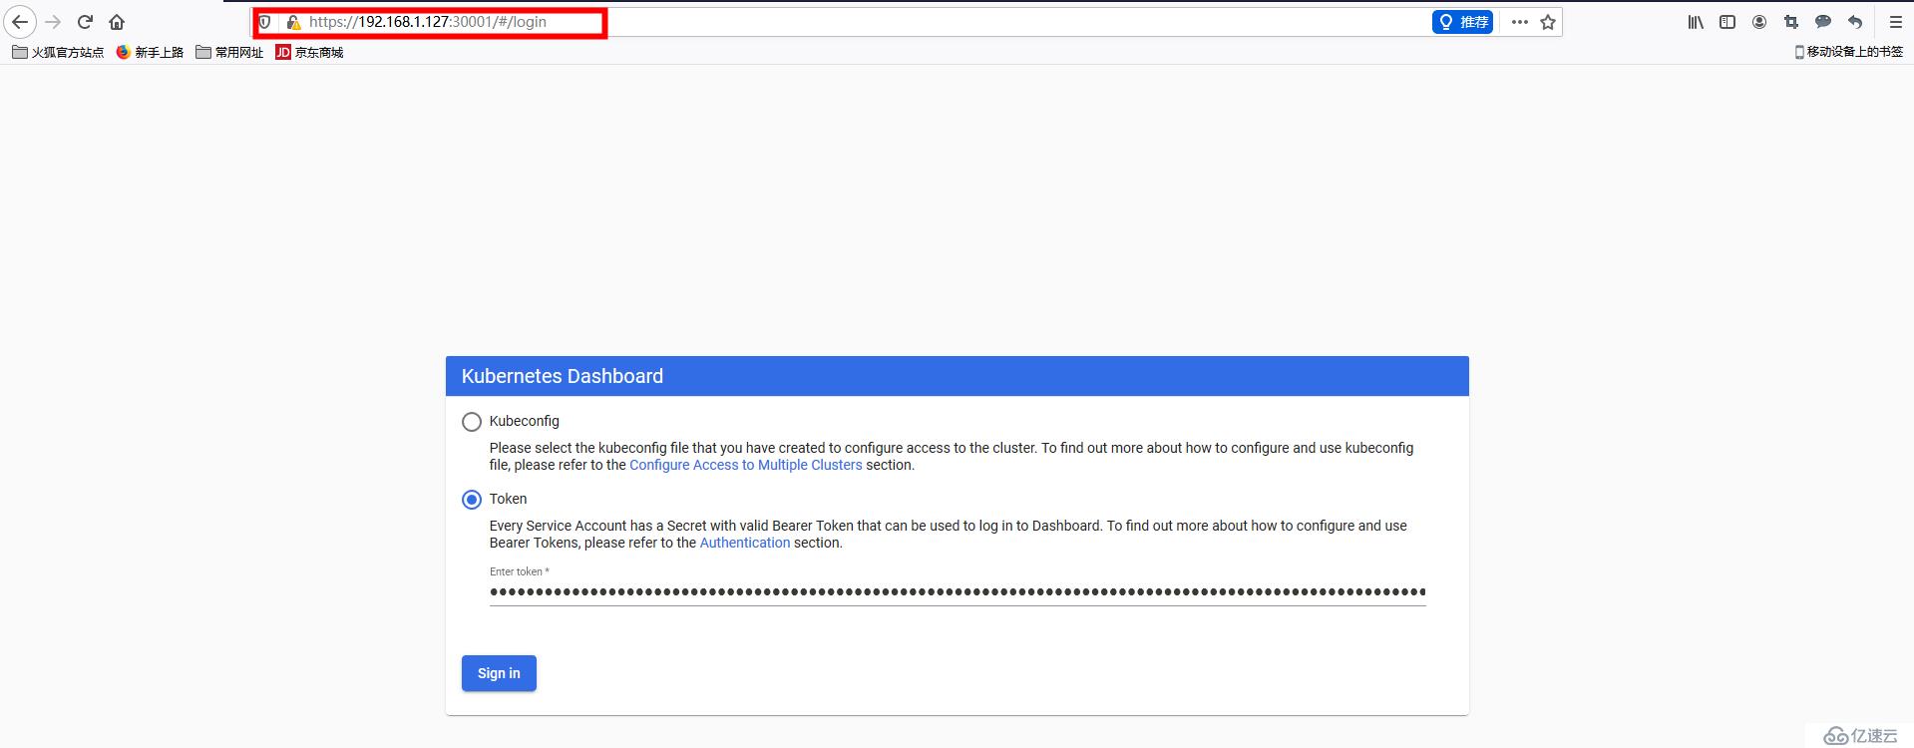Viewport: 1914px width, 748px height.
Task: Open the tracking protection shield icon
Action: pyautogui.click(x=265, y=22)
